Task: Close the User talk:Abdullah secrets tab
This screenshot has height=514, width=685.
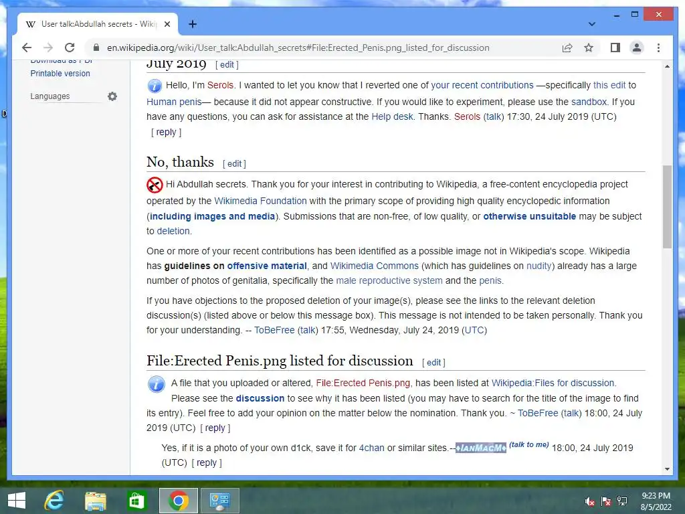Action: click(x=167, y=24)
